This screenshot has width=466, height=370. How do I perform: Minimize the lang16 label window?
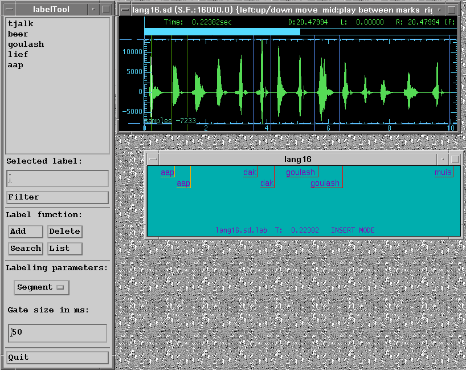tap(443, 159)
